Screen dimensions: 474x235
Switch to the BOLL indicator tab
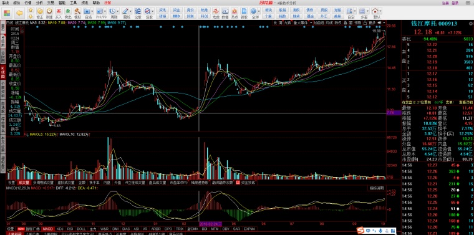(81, 229)
